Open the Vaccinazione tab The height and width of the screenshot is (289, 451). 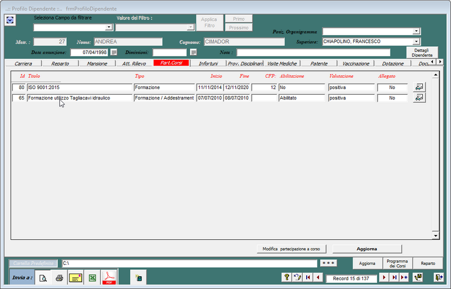pos(356,63)
